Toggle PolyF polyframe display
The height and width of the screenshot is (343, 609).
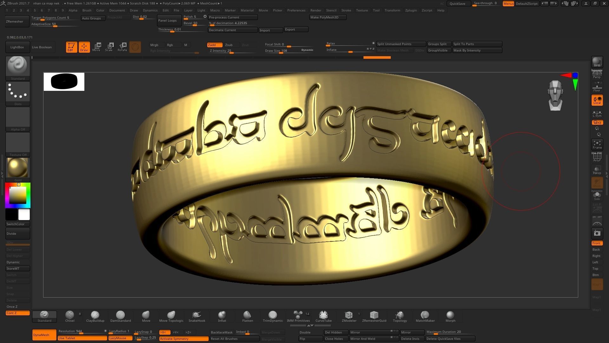coord(597,158)
